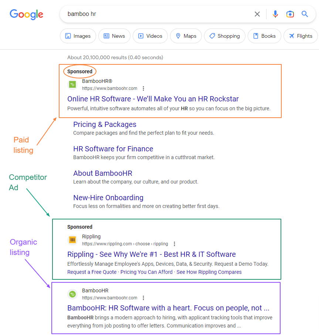Clear the search box with X icon

tap(257, 14)
